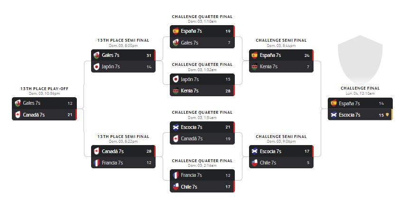
Task: Select Escocia 7s row with score 21
Action: point(202,127)
